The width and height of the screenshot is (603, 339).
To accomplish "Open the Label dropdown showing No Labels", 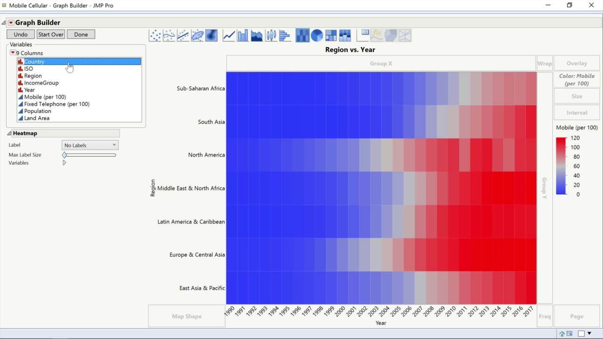I will (x=90, y=145).
